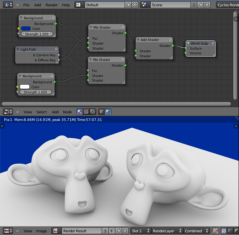Collapse the bottom Background node
Screen dimensions: 239x235
pos(20,76)
